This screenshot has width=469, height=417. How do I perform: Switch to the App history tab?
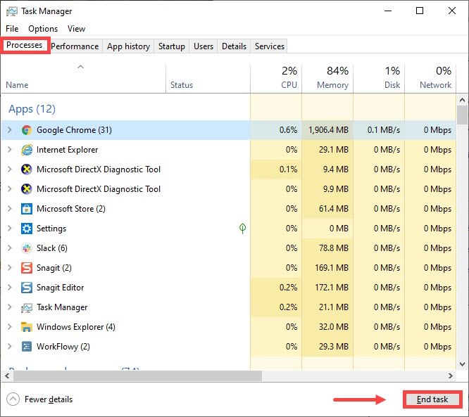[128, 46]
